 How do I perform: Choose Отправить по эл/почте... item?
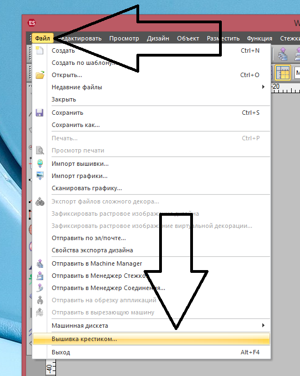[x=89, y=238]
